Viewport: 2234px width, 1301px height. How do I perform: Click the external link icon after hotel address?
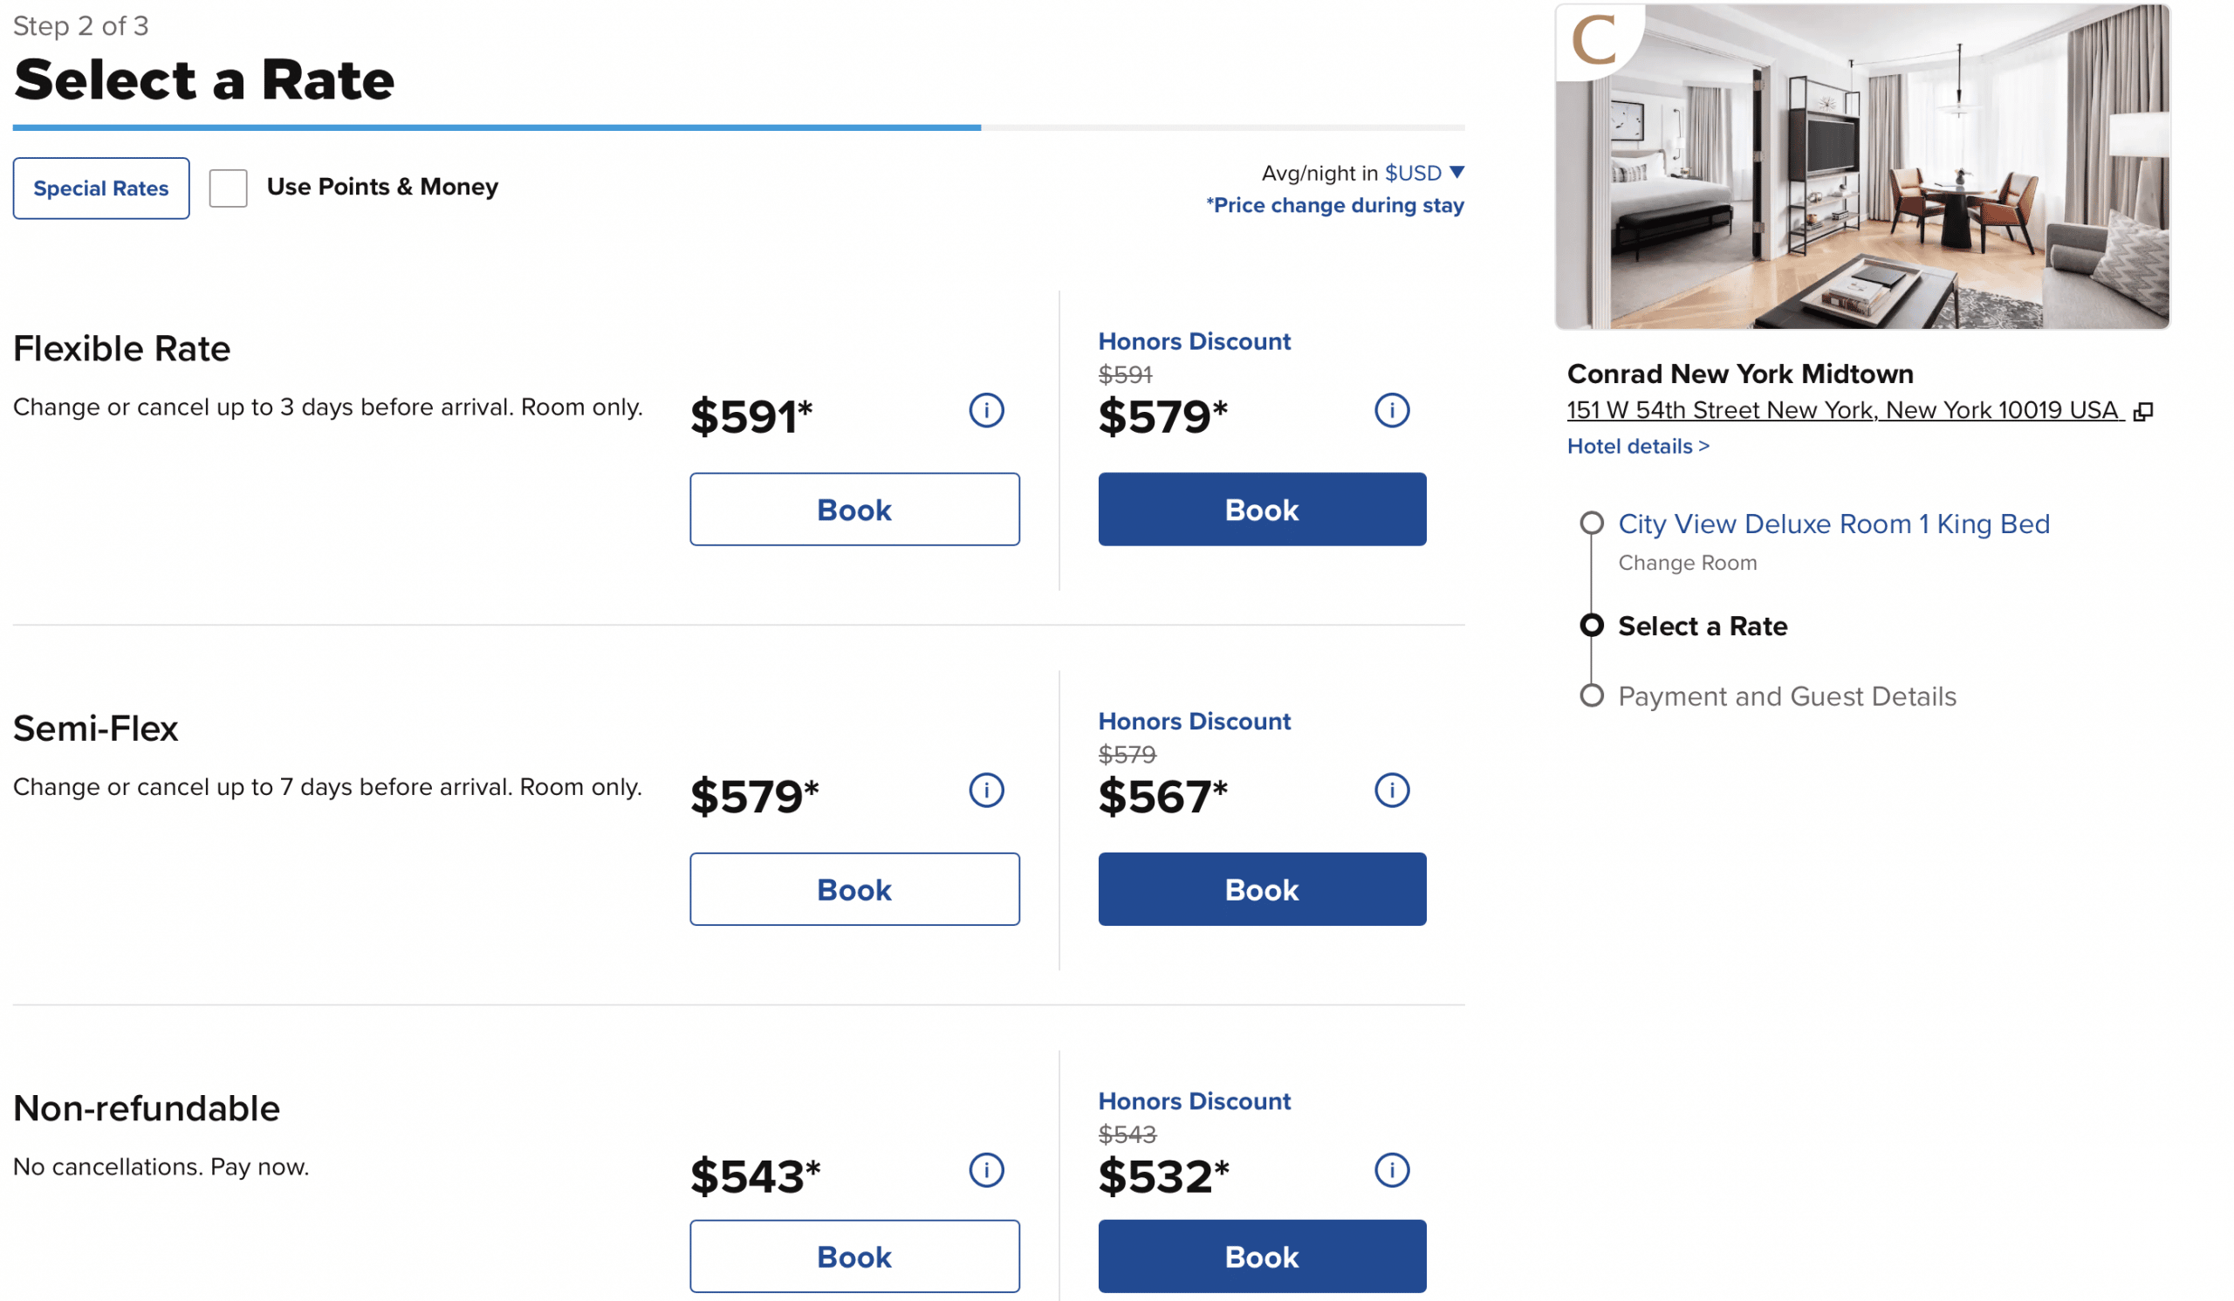pos(2141,411)
